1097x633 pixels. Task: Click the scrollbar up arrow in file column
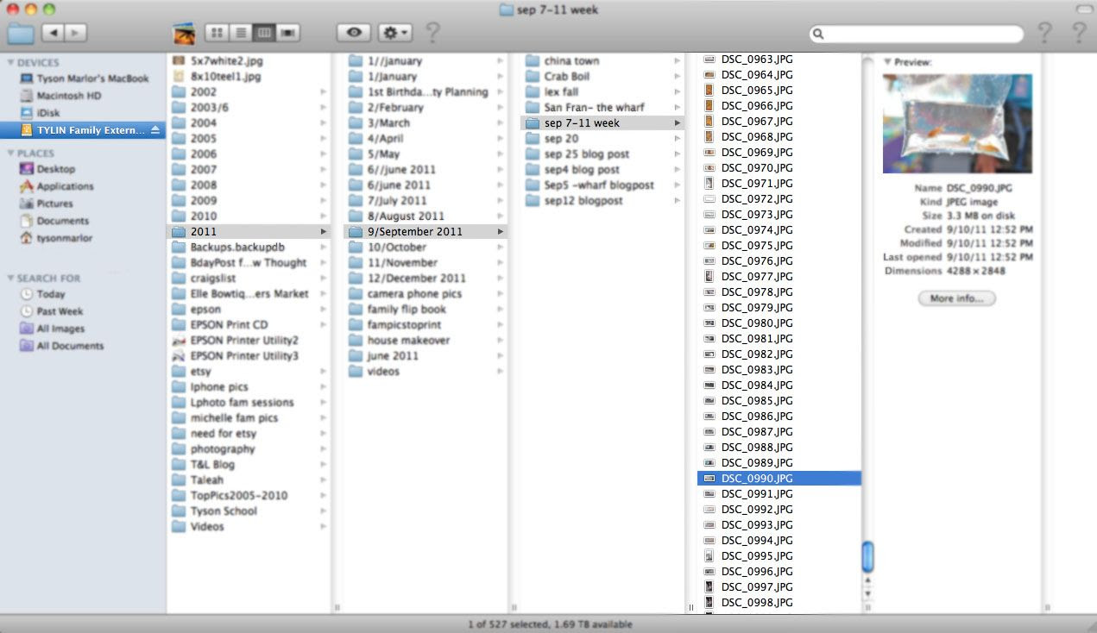868,582
